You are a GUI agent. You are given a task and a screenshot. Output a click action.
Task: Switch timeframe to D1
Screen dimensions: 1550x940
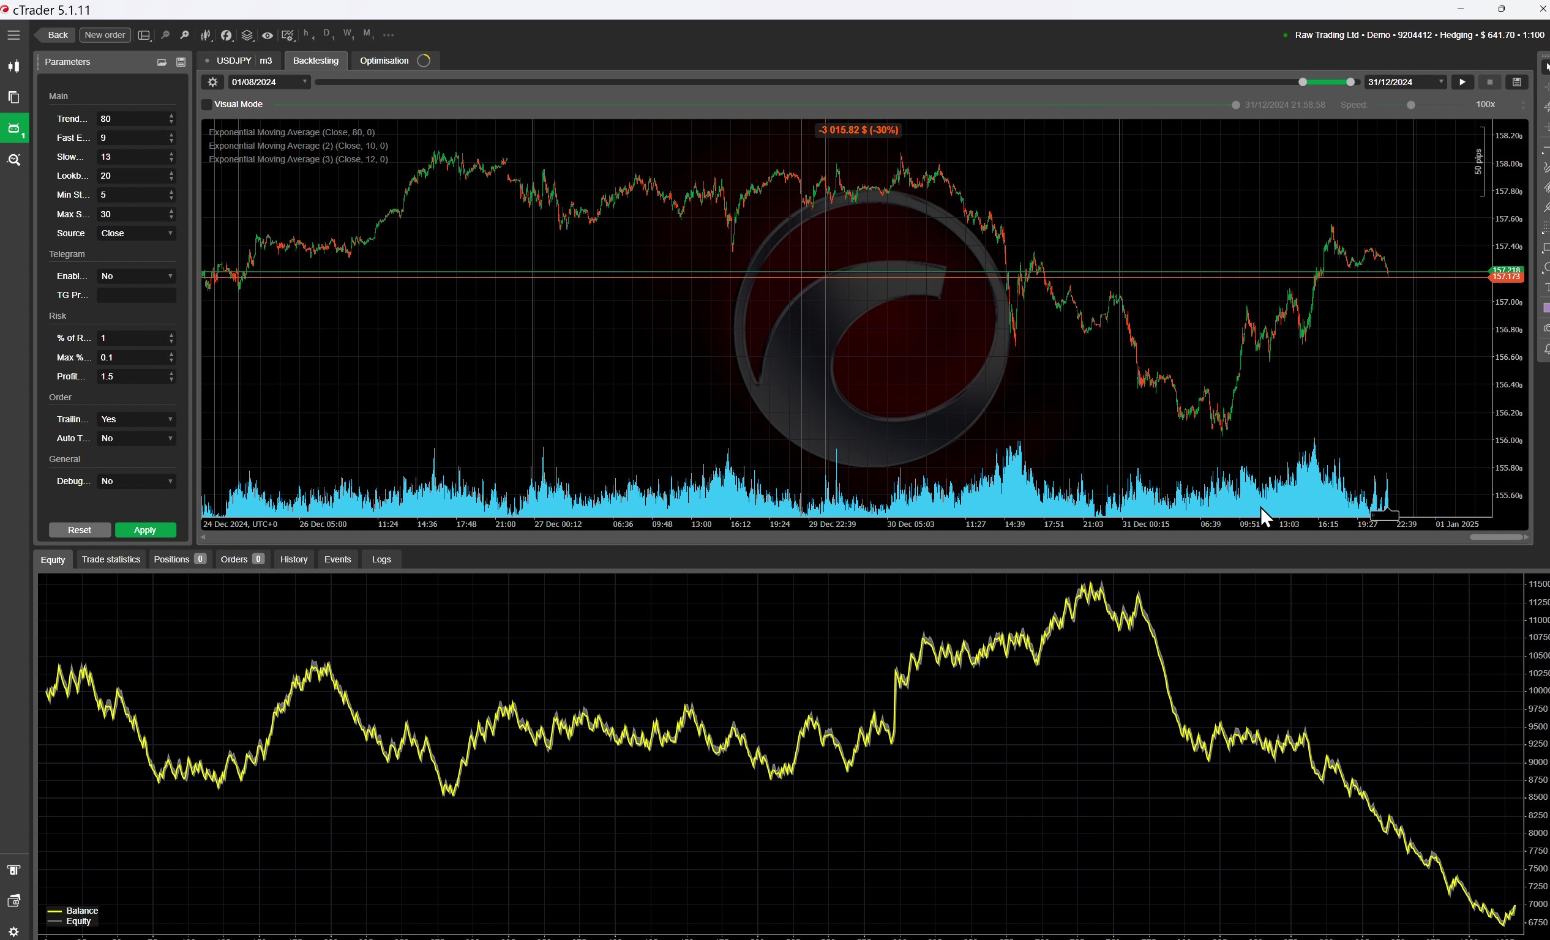(x=328, y=35)
